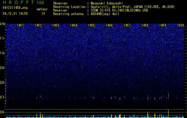
Task: Click the 0.7 kHz axis tick label
Action: (2, 97)
